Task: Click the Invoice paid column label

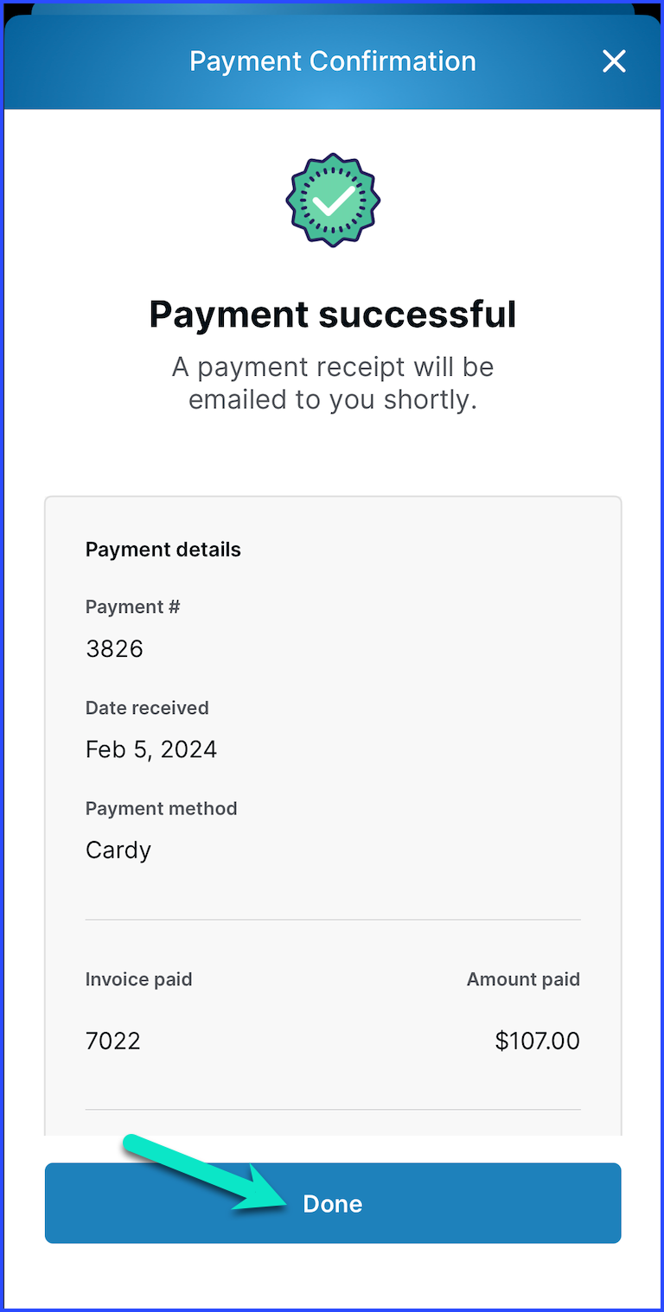Action: pyautogui.click(x=138, y=980)
